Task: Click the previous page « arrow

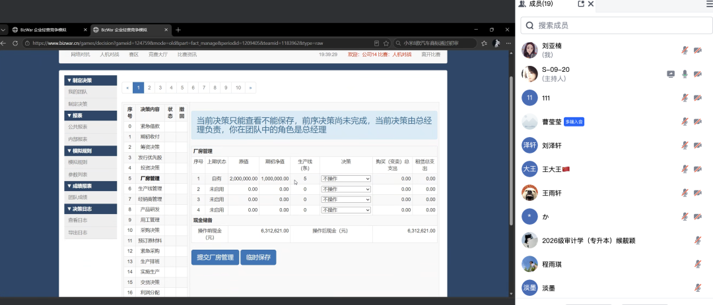Action: coord(127,88)
